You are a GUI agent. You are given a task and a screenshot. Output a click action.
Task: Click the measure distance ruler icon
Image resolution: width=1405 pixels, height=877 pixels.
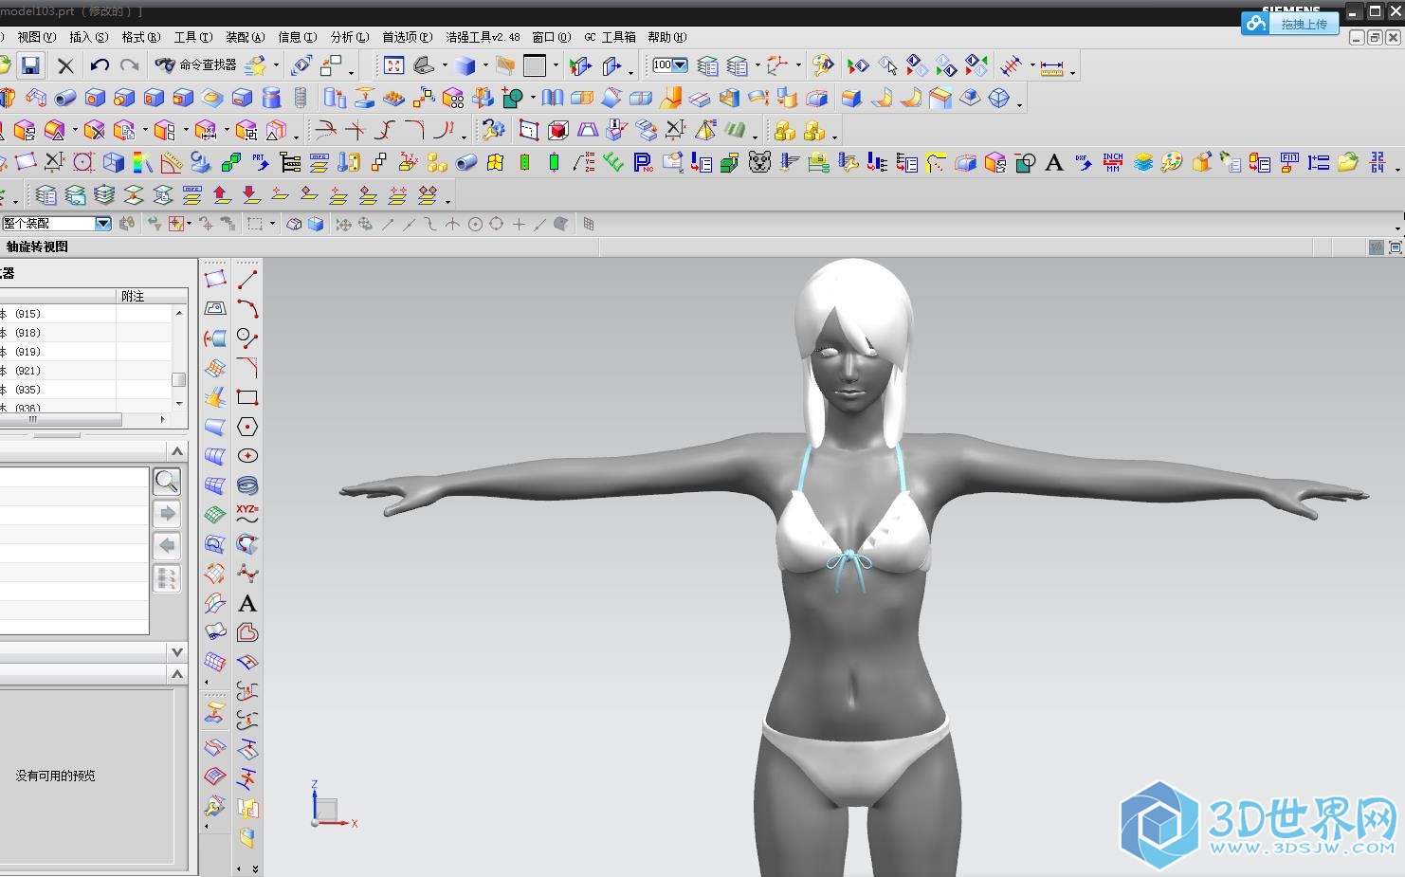point(1051,66)
